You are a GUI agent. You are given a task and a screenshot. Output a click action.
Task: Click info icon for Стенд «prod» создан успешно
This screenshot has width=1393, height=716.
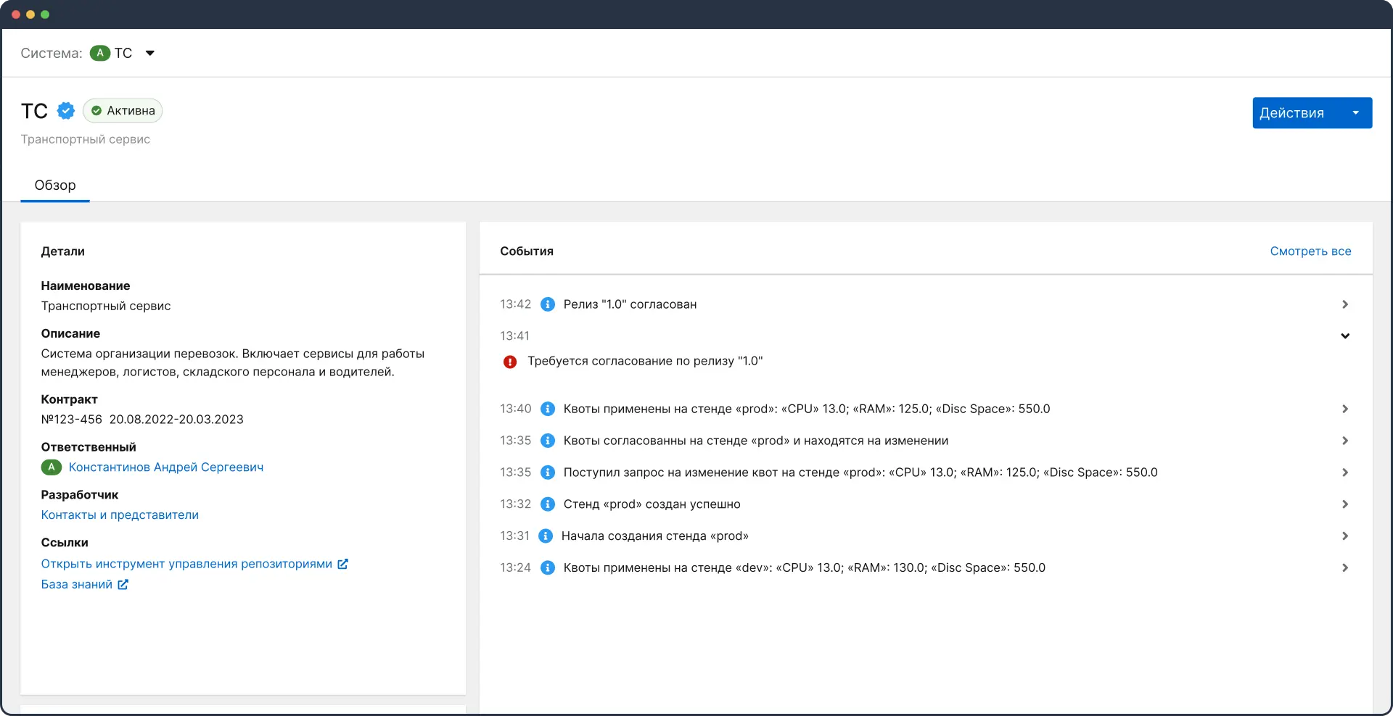(548, 504)
